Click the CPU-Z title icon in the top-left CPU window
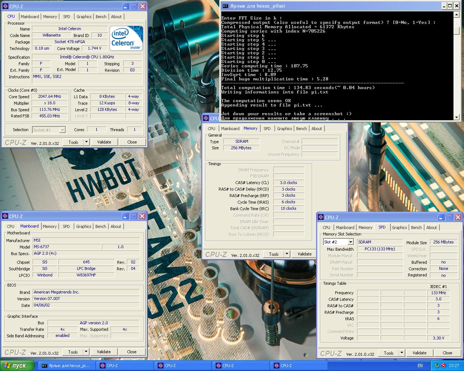The height and width of the screenshot is (371, 464). pos(5,6)
